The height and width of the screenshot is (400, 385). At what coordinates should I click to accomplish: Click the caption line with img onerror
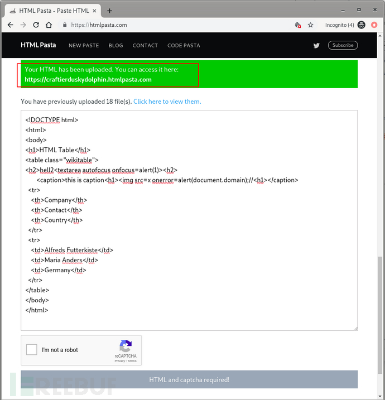coord(167,180)
